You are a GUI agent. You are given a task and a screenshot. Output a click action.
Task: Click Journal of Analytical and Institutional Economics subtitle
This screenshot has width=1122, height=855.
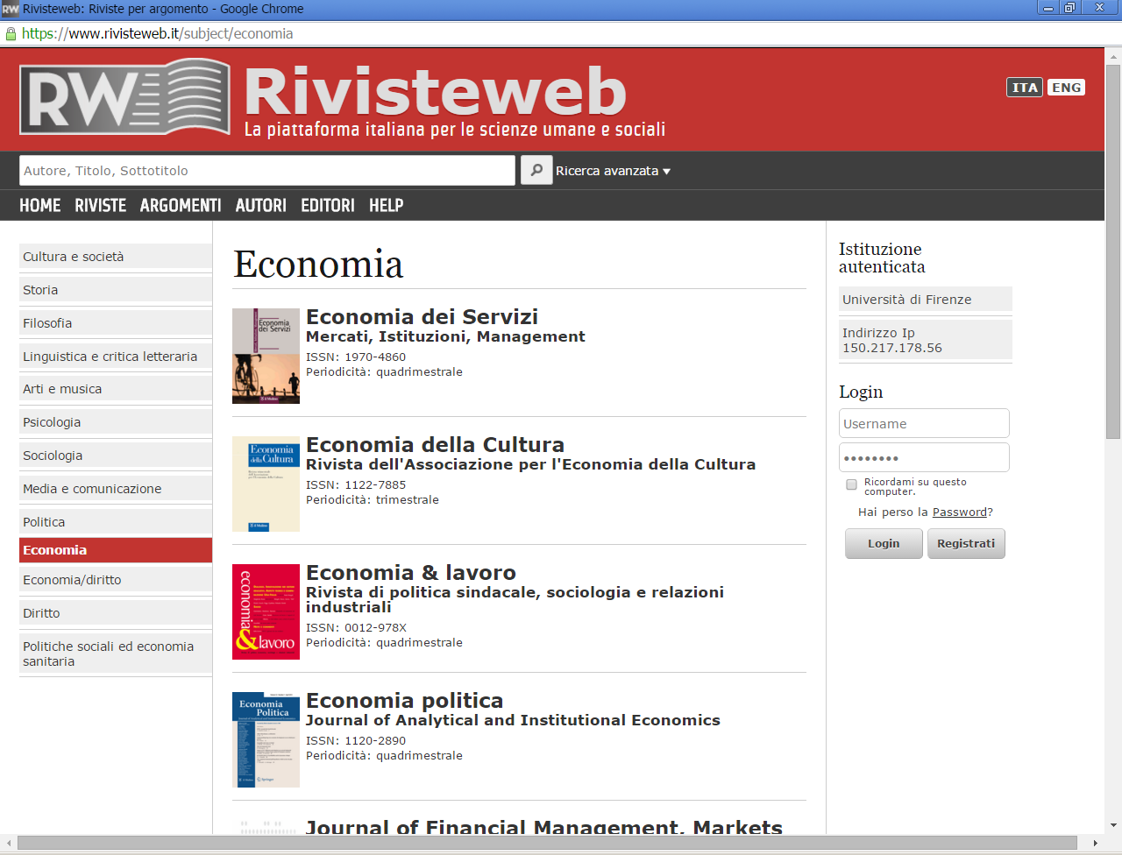coord(513,720)
